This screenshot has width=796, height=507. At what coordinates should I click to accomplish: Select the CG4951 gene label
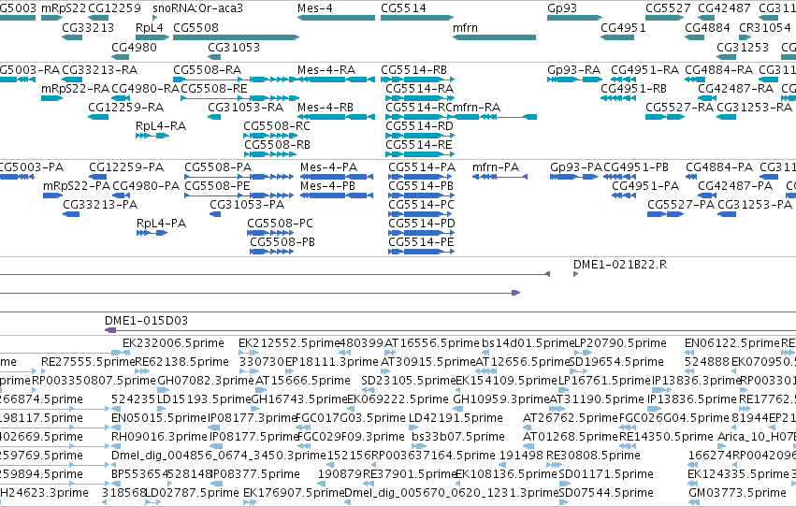pos(623,28)
